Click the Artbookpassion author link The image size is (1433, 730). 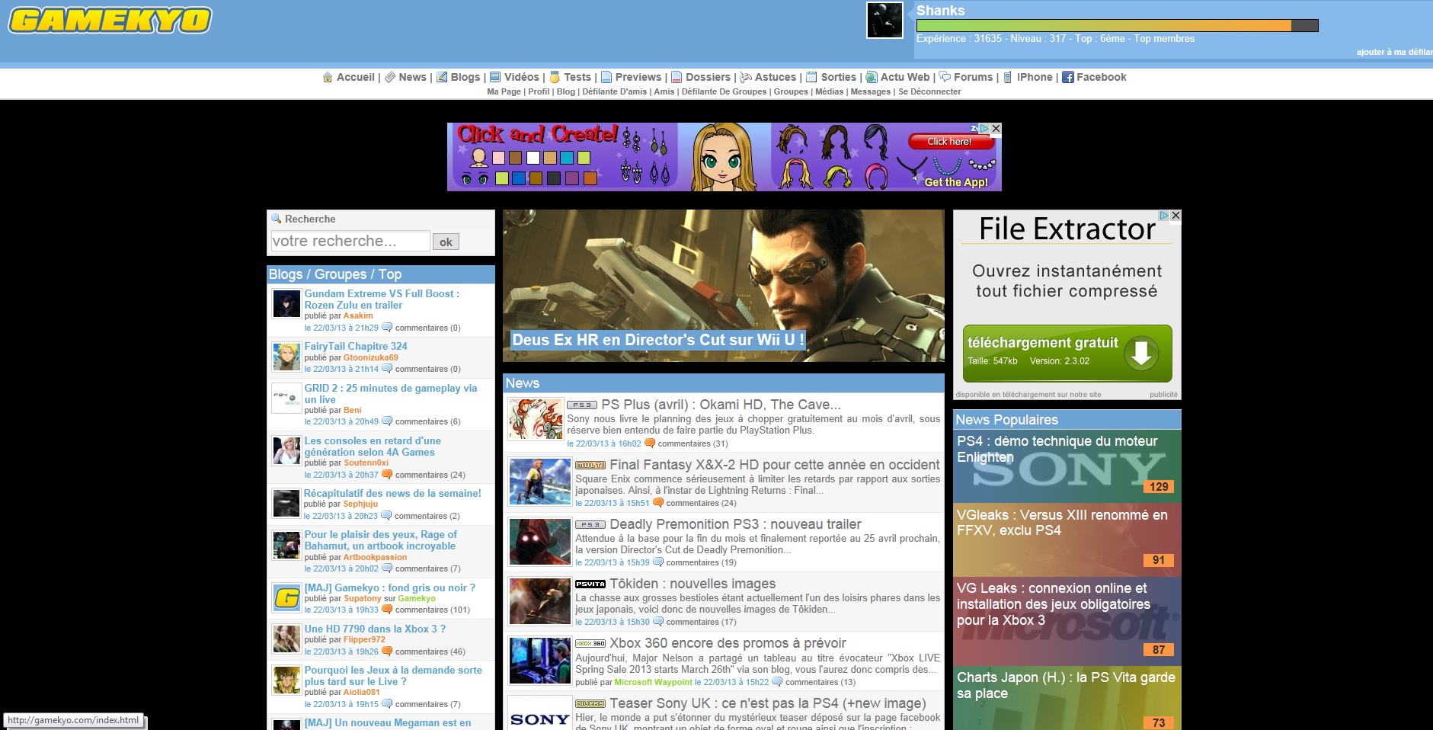[375, 558]
